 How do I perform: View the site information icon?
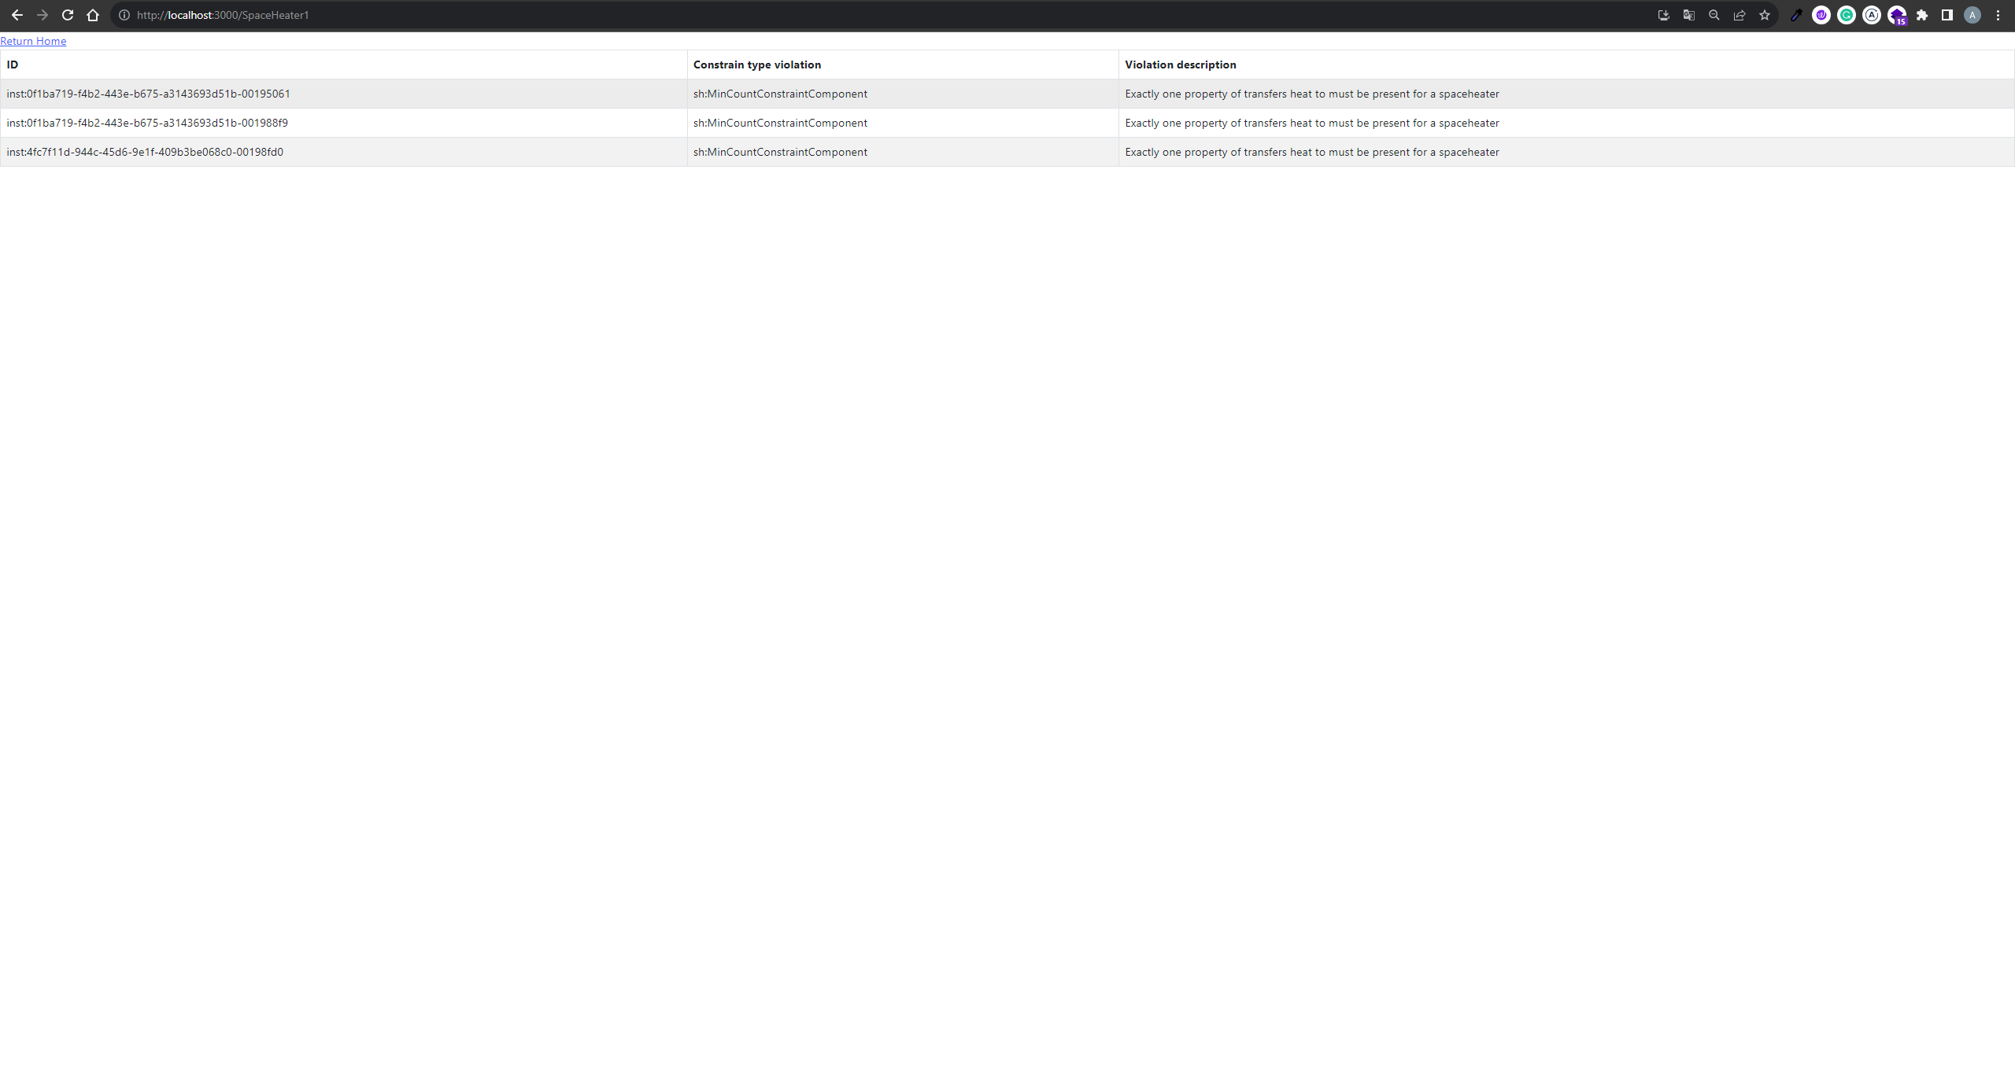pos(124,15)
